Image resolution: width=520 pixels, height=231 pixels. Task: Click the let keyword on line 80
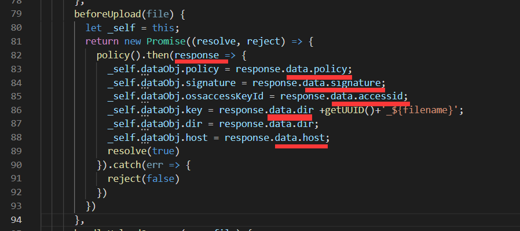94,28
